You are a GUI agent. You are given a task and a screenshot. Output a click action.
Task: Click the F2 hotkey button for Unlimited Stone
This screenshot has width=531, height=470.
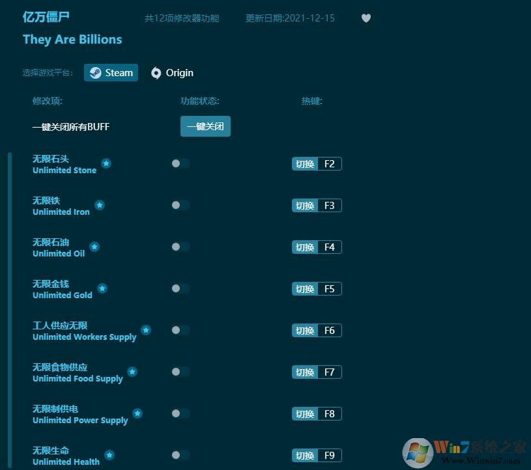pyautogui.click(x=317, y=163)
